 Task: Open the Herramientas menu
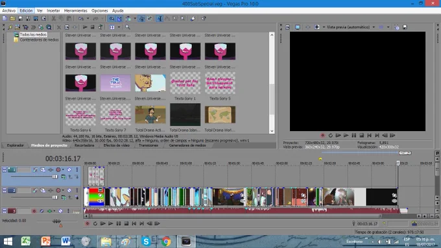click(x=76, y=10)
